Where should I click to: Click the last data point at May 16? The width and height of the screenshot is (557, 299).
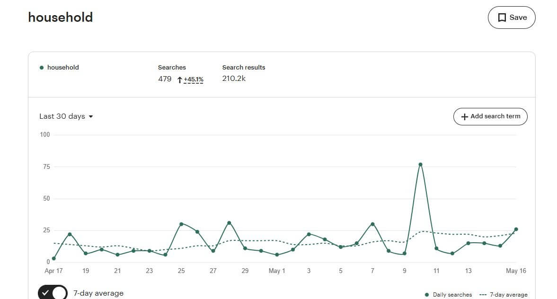click(516, 229)
